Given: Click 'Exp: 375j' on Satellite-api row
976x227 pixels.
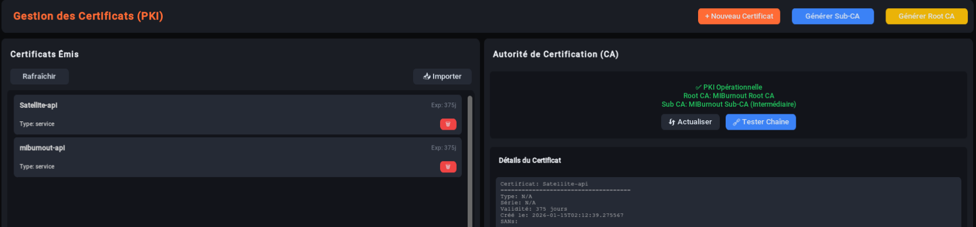Looking at the screenshot, I should point(443,106).
